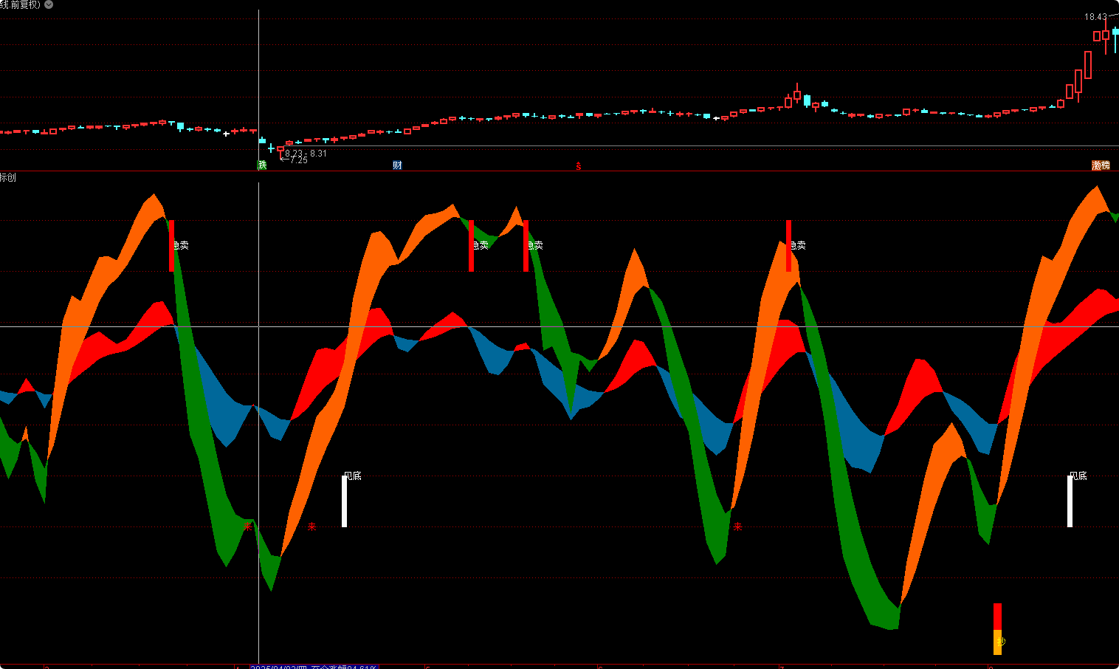Click the green 跌 event marker
The image size is (1119, 669).
(x=261, y=165)
